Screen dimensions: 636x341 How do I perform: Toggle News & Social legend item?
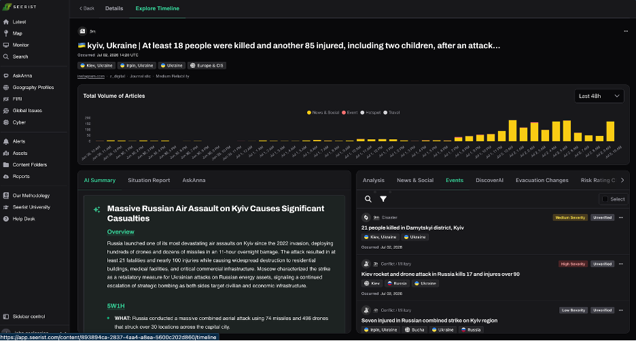pyautogui.click(x=323, y=113)
